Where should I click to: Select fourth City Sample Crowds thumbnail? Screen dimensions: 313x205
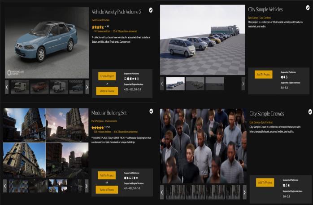pyautogui.click(x=233, y=192)
